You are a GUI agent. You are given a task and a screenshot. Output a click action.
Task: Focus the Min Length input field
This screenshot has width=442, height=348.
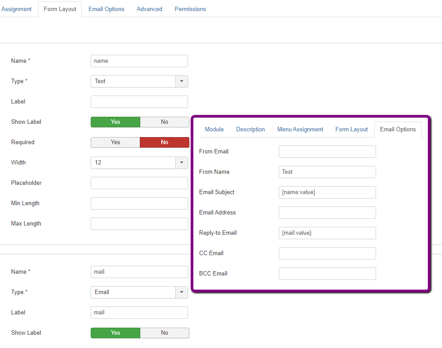point(139,203)
